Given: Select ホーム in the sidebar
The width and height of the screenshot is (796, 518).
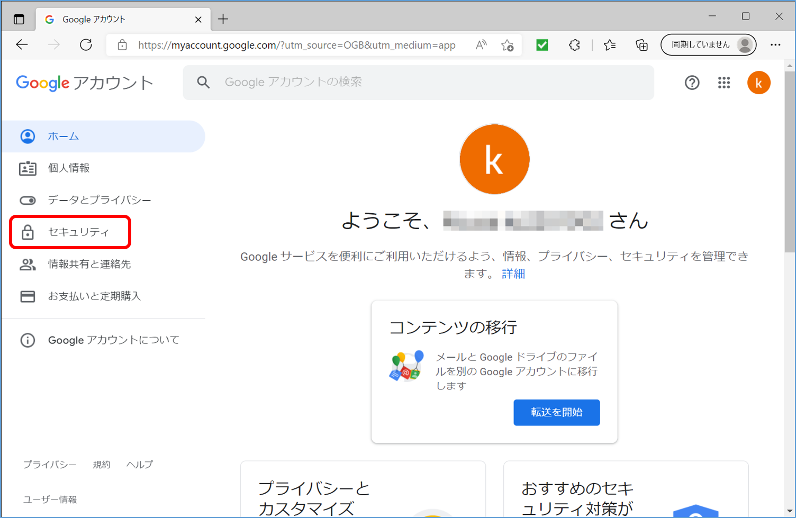Looking at the screenshot, I should (103, 137).
